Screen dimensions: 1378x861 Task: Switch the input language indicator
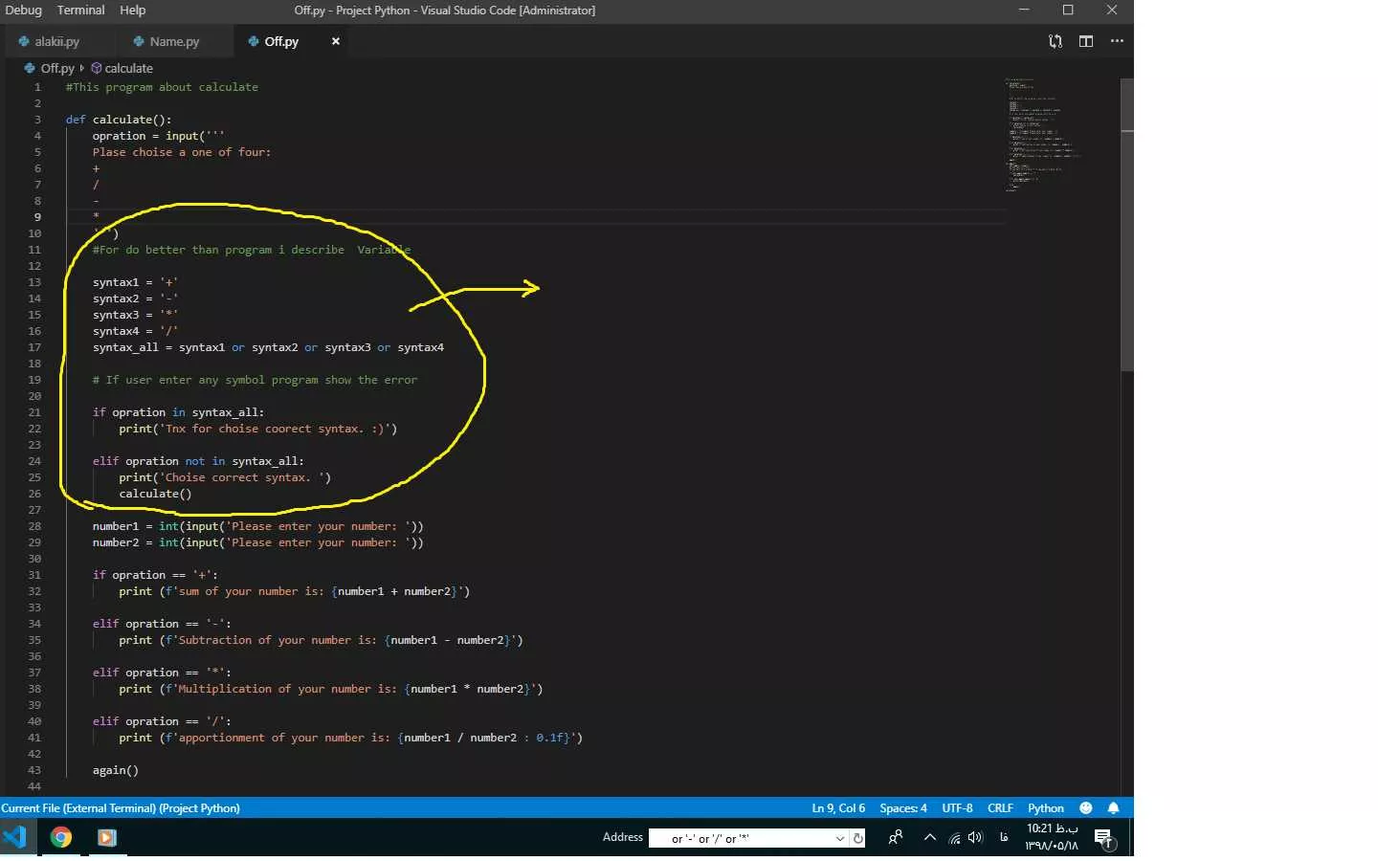1004,838
